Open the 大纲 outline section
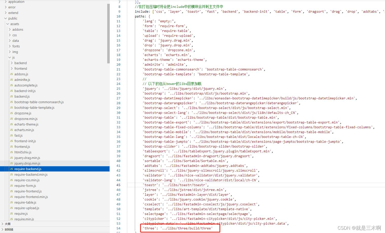385x233 pixels. 7,224
